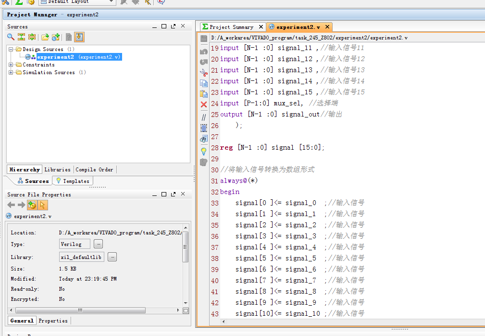The image size is (485, 336).
Task: Click the open file folder icon in Sources toolbar
Action: pyautogui.click(x=45, y=37)
